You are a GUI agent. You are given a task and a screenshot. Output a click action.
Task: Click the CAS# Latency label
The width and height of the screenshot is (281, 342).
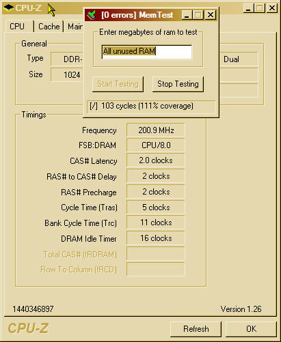coord(94,161)
